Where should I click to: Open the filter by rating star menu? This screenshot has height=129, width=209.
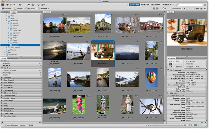click(164, 8)
